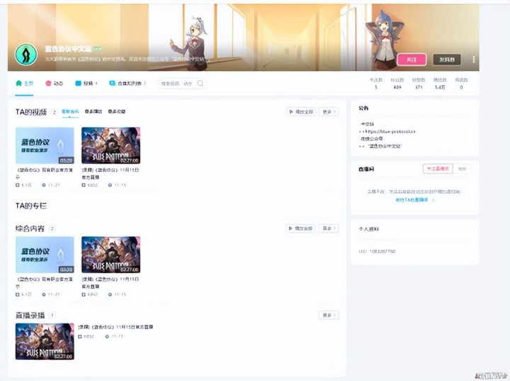Click the blue Submissions tab icon
This screenshot has height=381, width=510.
pos(78,83)
